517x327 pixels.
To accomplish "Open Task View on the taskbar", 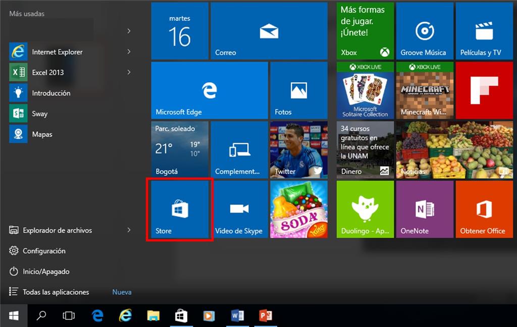I will [x=69, y=316].
